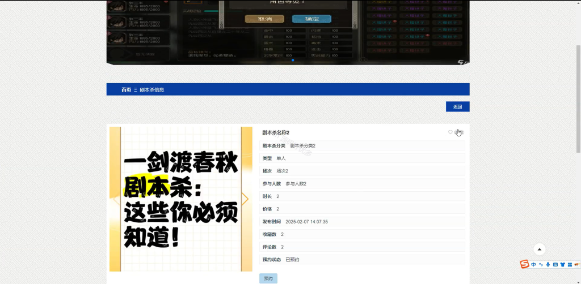Viewport: 581px width, 284px height.
Task: Click the 参与人数2 participants value
Action: pyautogui.click(x=296, y=183)
